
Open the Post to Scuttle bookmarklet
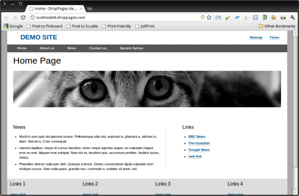tap(82, 26)
